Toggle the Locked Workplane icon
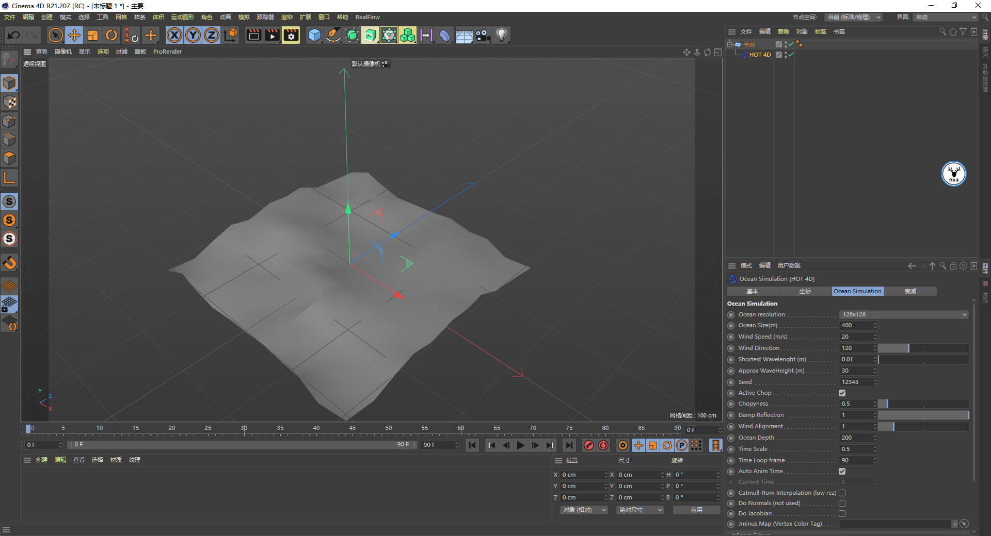This screenshot has height=536, width=991. point(9,304)
